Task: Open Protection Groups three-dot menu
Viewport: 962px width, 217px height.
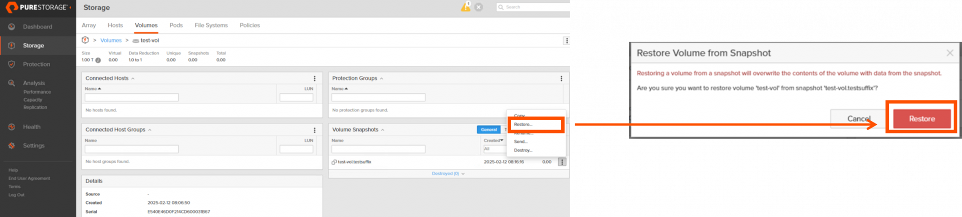Action: tap(561, 78)
